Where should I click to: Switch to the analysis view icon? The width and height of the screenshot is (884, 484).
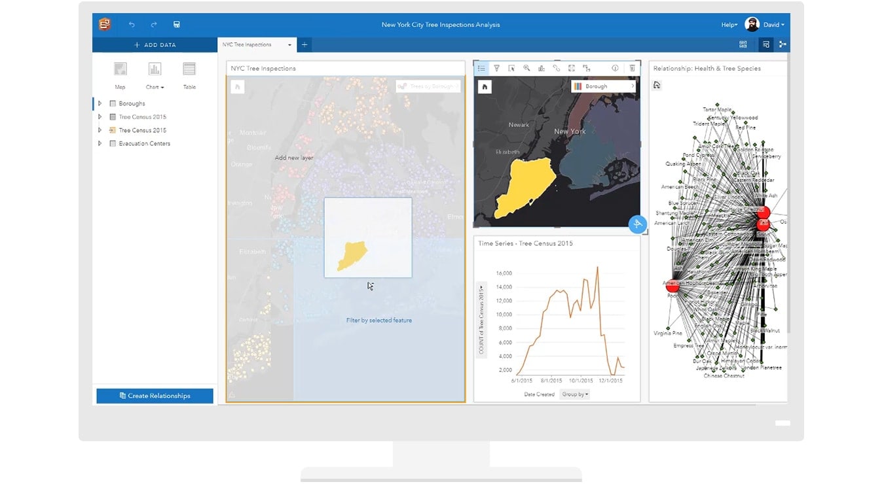coord(782,44)
